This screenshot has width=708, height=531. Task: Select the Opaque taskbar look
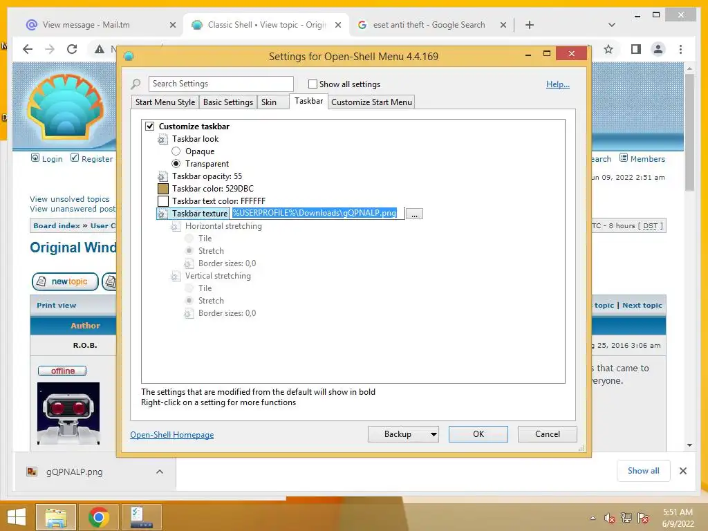(176, 151)
